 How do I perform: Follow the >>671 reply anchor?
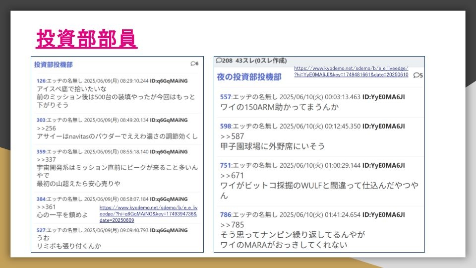(231, 175)
